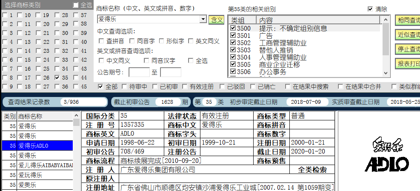Viewport: 420px width, 191px height.
Task: Click the 含义 button
Action: [217, 20]
